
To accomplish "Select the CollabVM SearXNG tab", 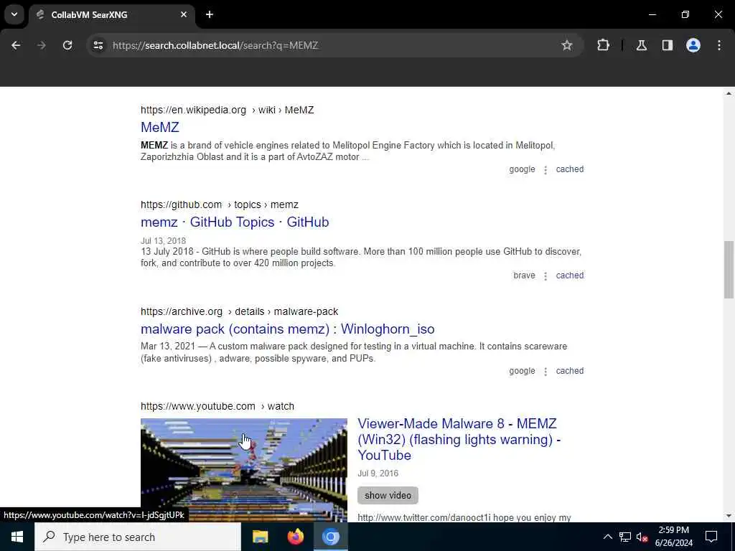I will click(x=111, y=14).
